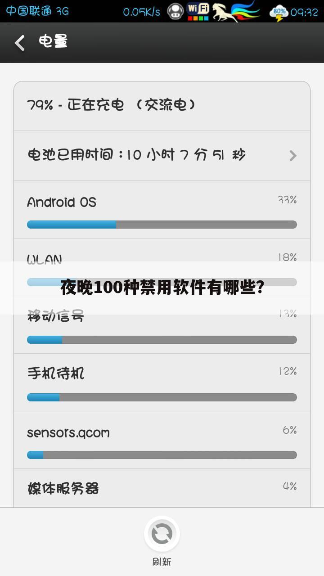The height and width of the screenshot is (576, 324).
Task: Tap the running horse status icon
Action: pos(225,12)
